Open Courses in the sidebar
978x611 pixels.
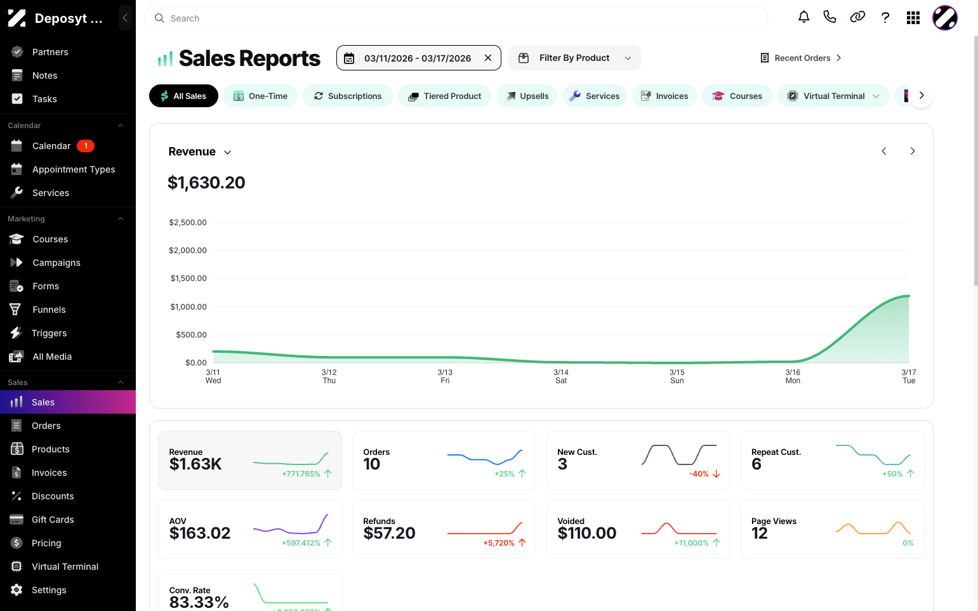coord(68,239)
